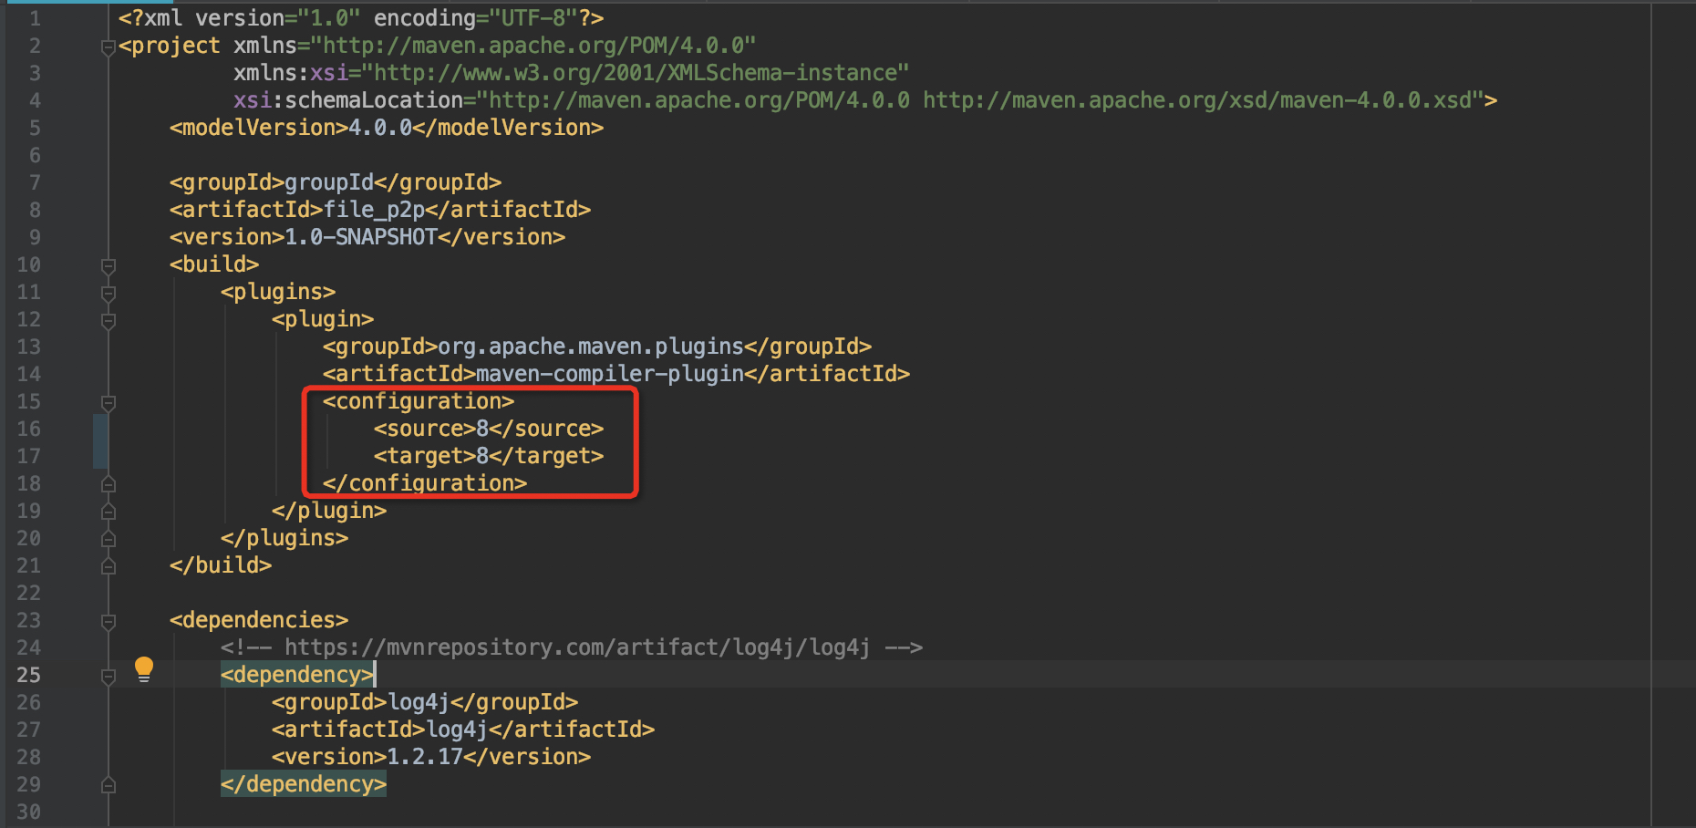Click the maven-compiler-plugin artifactId value
Viewport: 1696px width, 828px height.
click(x=610, y=374)
